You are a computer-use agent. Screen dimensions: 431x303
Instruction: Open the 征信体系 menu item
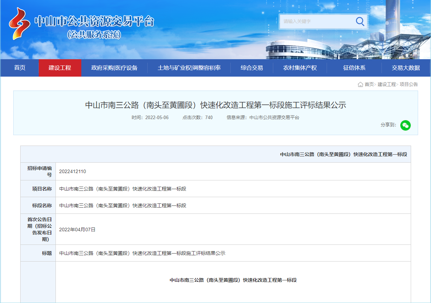pyautogui.click(x=354, y=68)
